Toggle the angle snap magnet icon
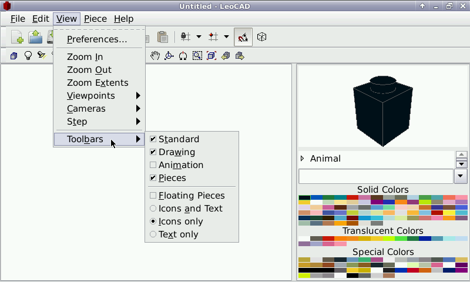The height and width of the screenshot is (282, 470). (x=243, y=37)
